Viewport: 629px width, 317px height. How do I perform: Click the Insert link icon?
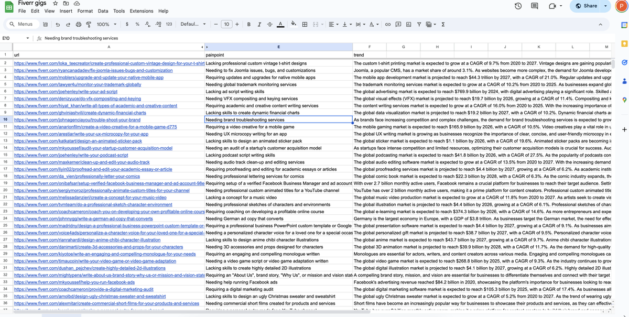[388, 24]
